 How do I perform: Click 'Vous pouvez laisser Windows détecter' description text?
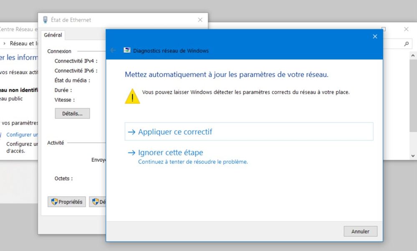point(246,92)
